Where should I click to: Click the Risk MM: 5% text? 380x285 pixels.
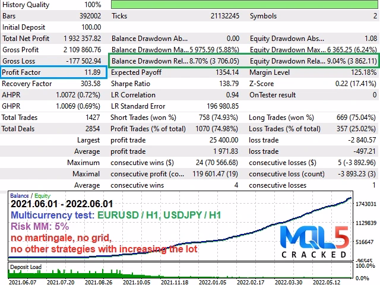click(x=40, y=226)
